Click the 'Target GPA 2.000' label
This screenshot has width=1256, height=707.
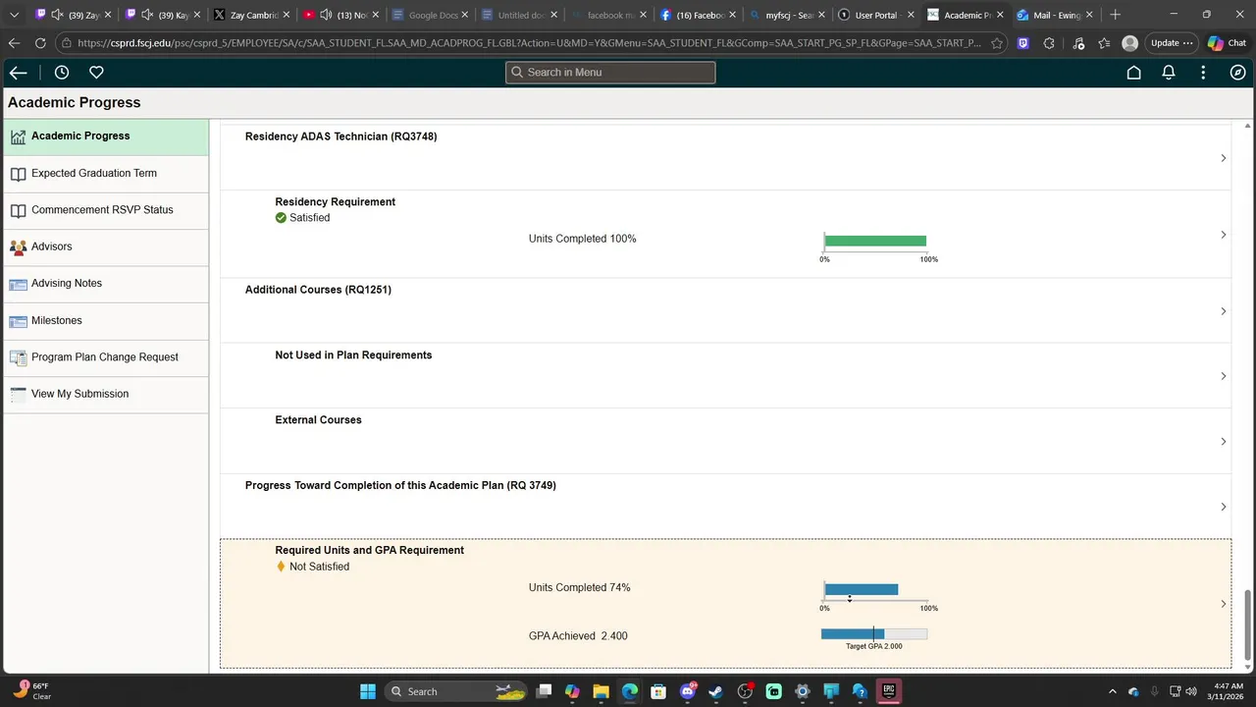874,647
